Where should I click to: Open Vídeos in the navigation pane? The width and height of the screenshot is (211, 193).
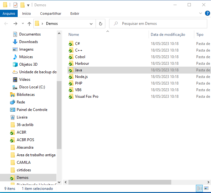[25, 80]
